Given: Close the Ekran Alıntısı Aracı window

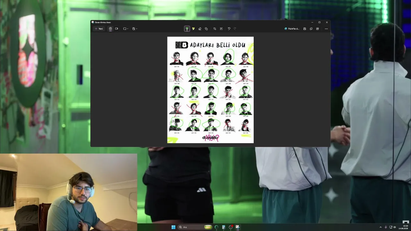Looking at the screenshot, I should tap(327, 22).
